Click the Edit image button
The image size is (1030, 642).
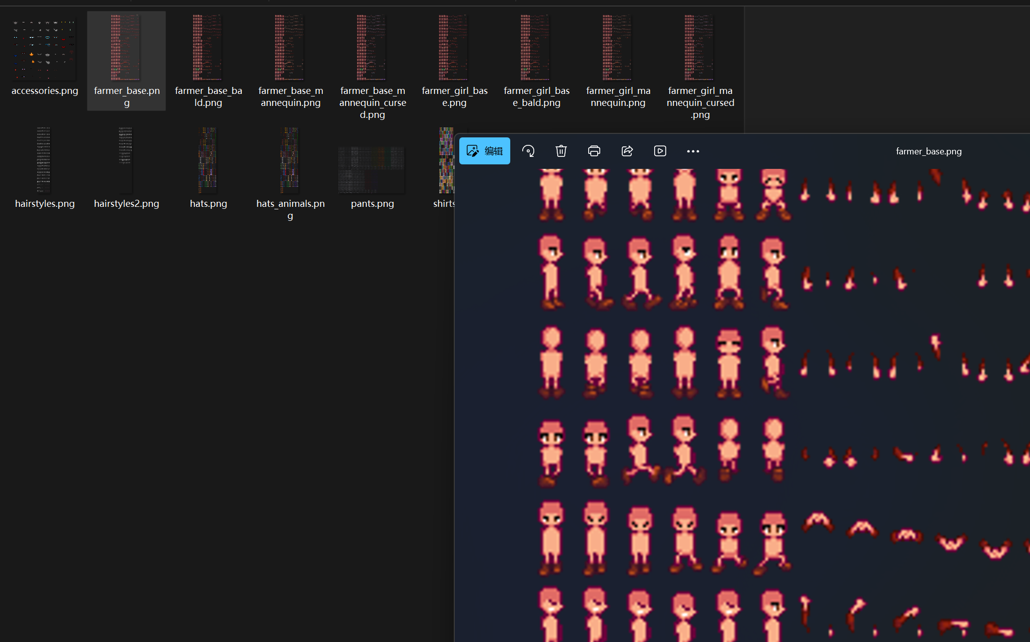pyautogui.click(x=484, y=151)
